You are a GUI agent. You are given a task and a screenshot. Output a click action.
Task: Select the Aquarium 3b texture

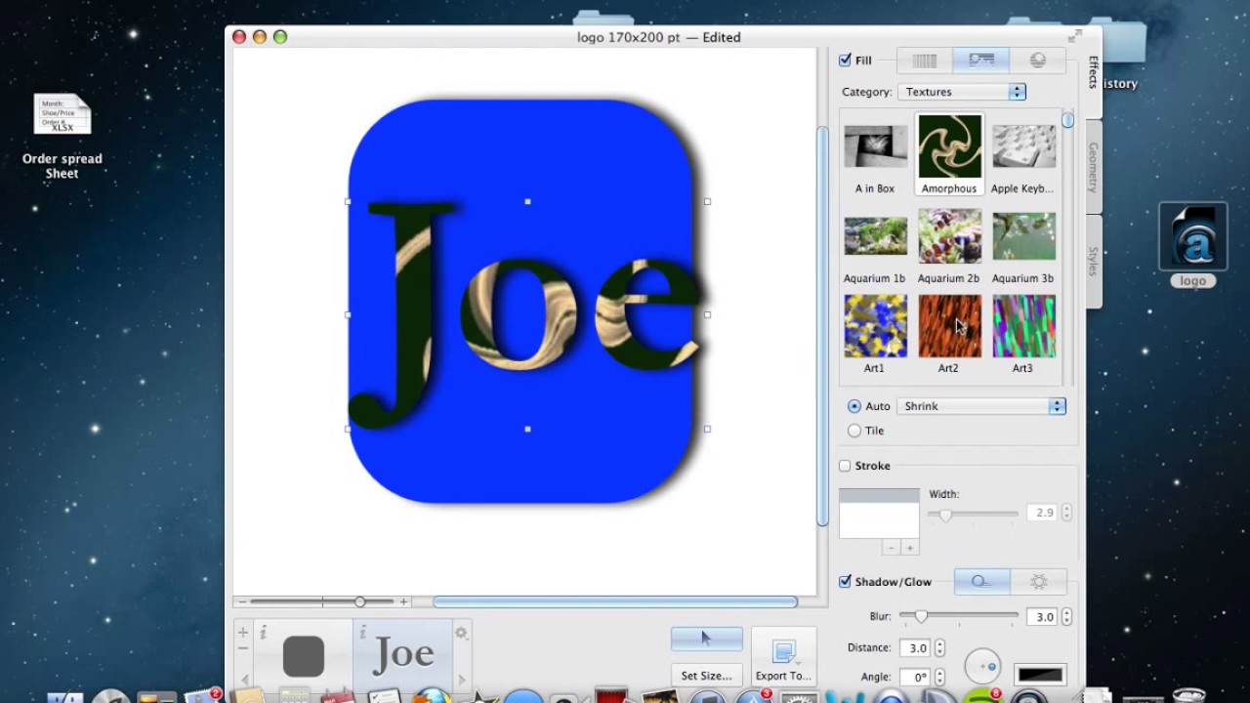[1023, 246]
